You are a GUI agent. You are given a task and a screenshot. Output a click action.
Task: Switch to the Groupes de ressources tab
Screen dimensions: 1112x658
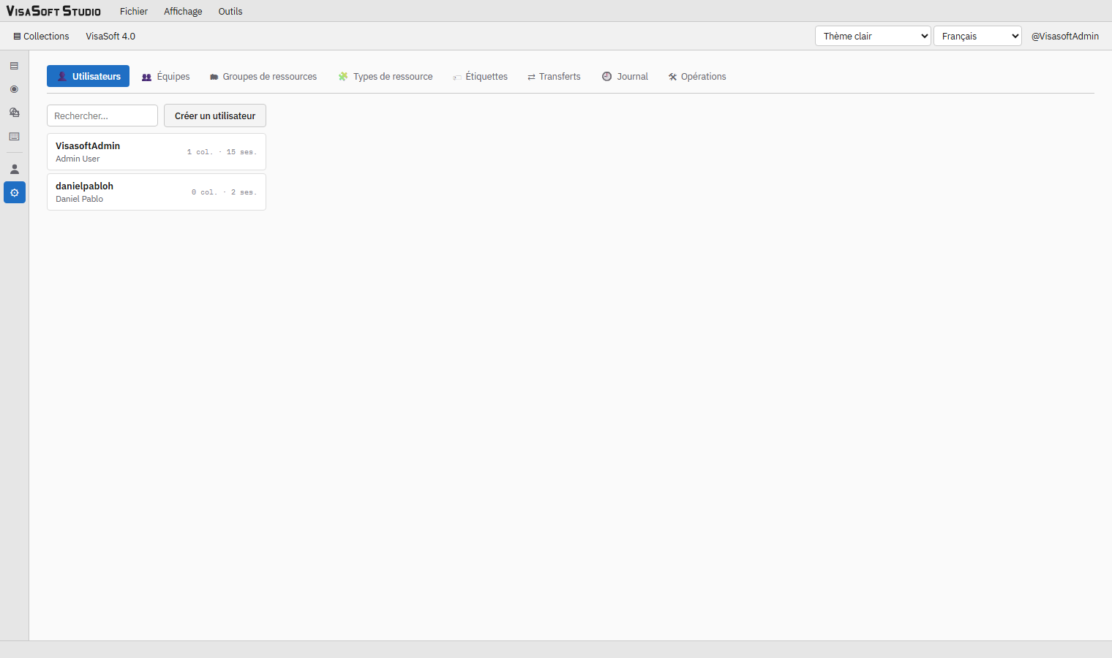263,76
